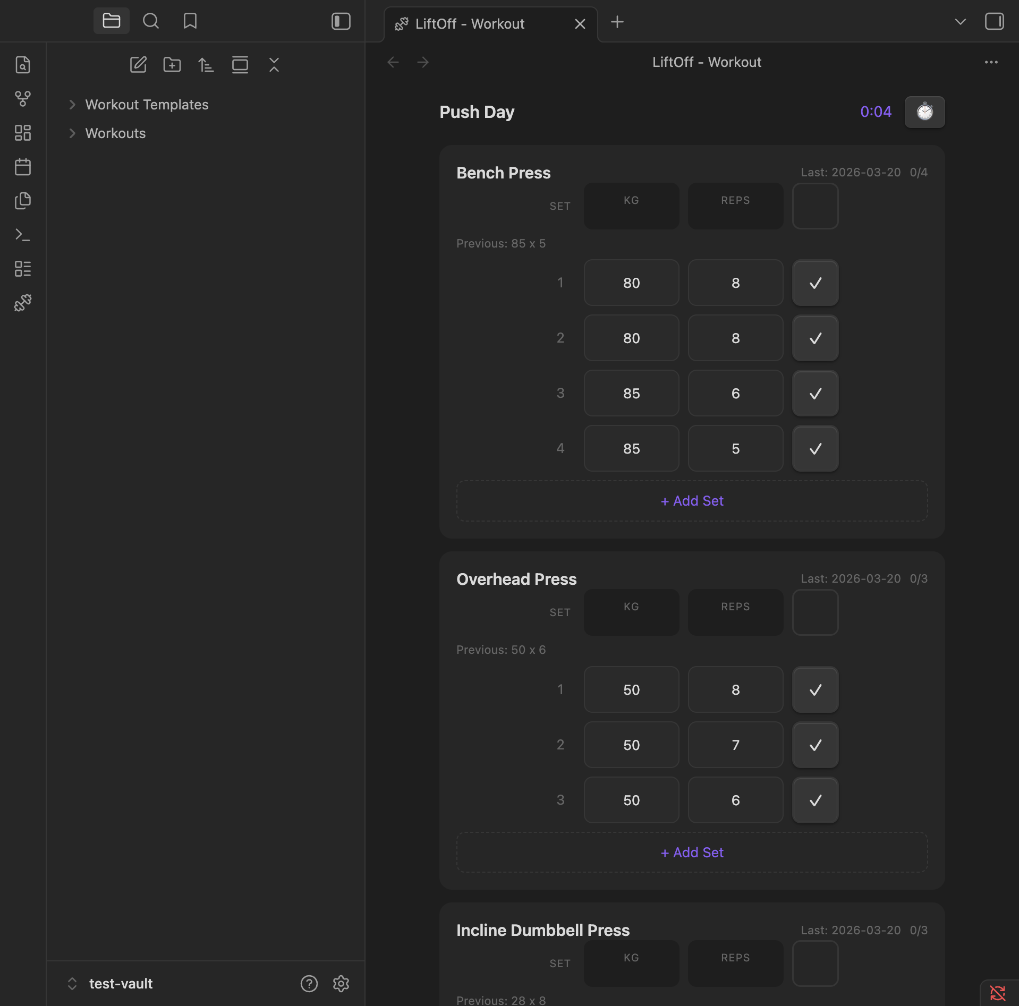Edit Bench Press set 3 reps 6

pyautogui.click(x=735, y=393)
